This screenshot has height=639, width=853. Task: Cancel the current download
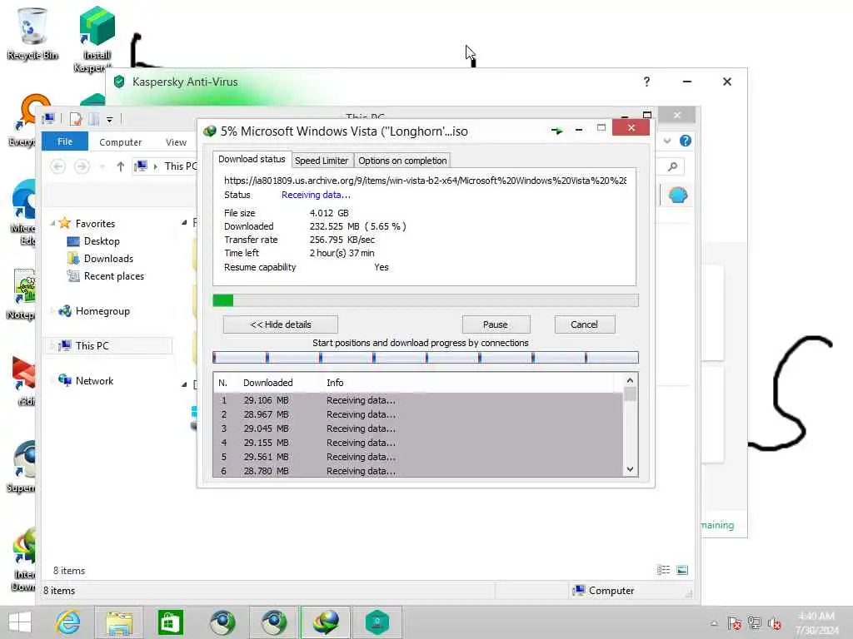point(584,324)
